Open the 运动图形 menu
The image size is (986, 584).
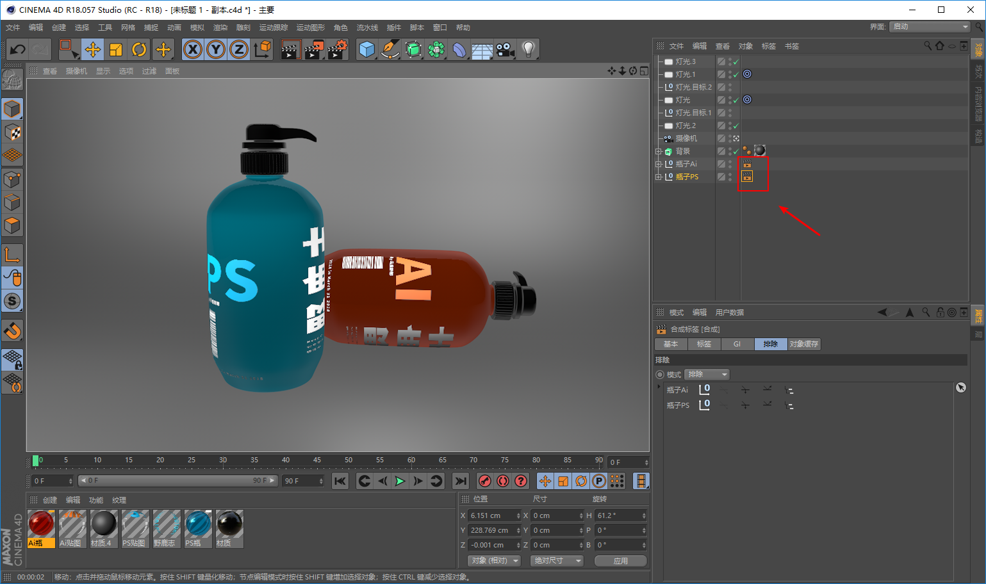click(x=311, y=28)
